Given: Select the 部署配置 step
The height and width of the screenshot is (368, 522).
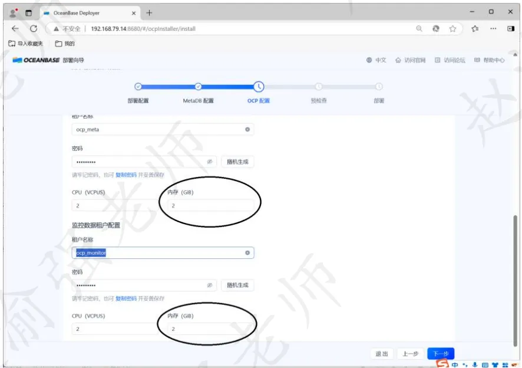Looking at the screenshot, I should [x=138, y=87].
